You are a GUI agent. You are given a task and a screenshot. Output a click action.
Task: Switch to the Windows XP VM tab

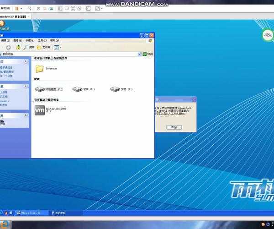[13, 17]
